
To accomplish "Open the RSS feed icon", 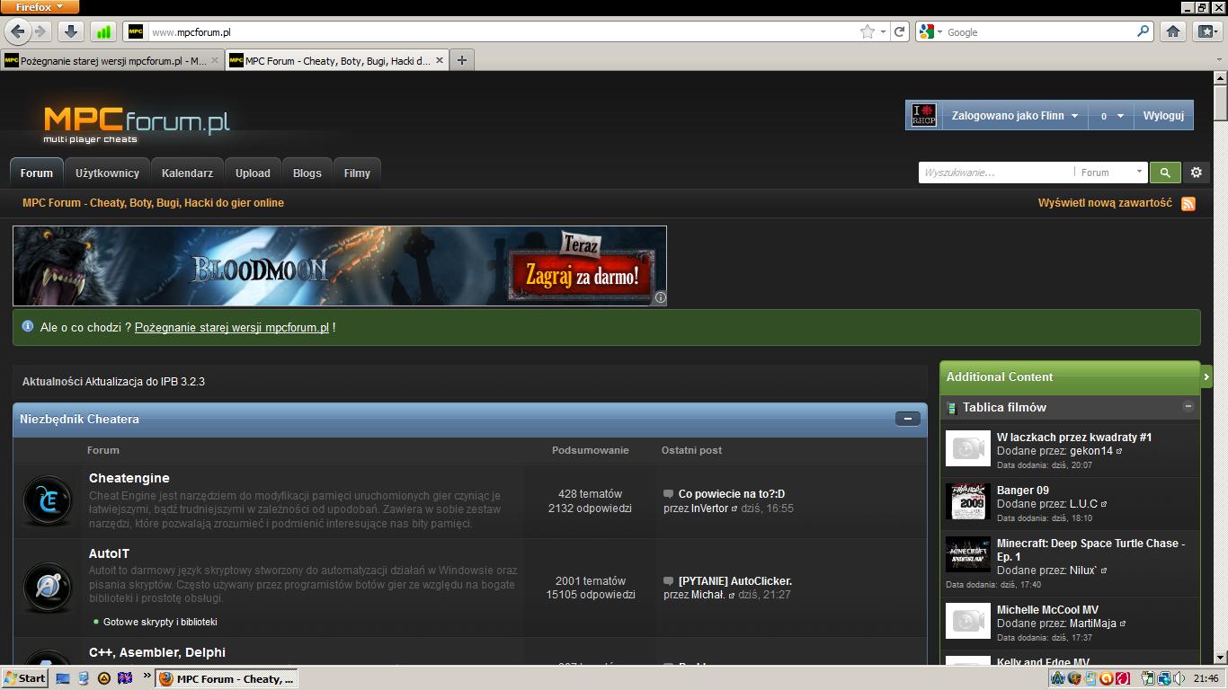I will [x=1188, y=204].
